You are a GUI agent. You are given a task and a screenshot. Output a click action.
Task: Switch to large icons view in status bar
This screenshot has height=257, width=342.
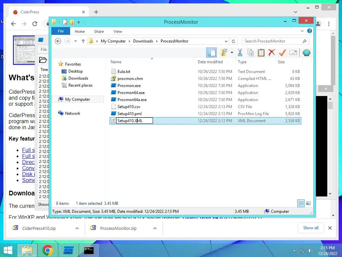pyautogui.click(x=308, y=203)
